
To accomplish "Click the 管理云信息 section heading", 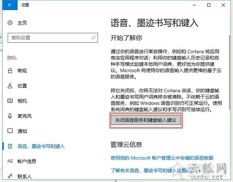I will [126, 144].
